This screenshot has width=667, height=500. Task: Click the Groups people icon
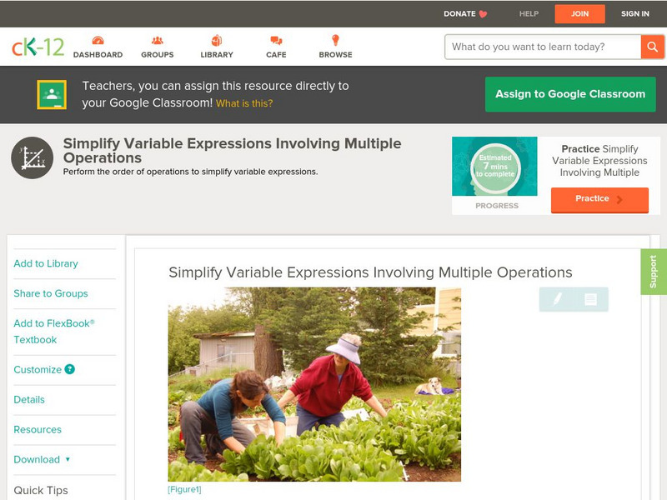pyautogui.click(x=158, y=40)
